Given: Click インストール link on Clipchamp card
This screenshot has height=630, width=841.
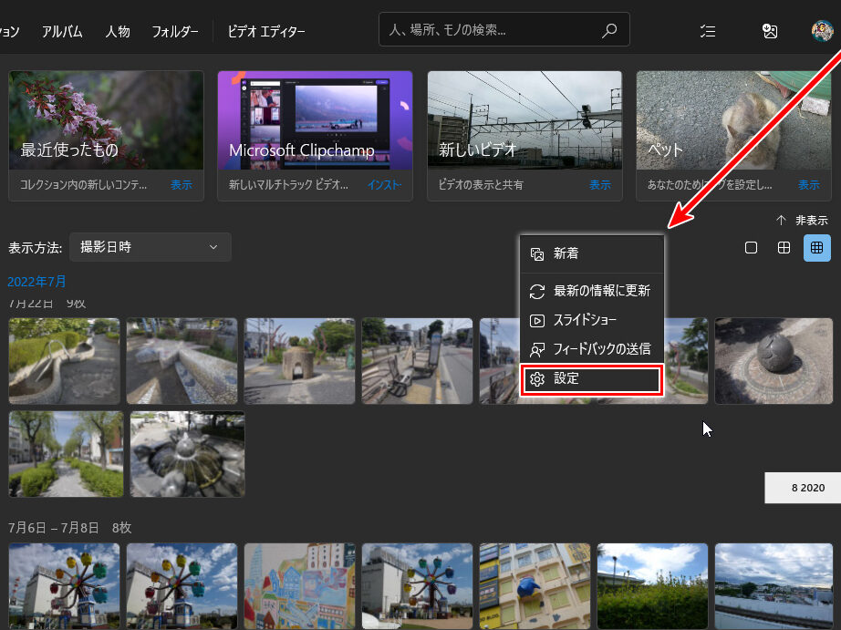Looking at the screenshot, I should (384, 185).
